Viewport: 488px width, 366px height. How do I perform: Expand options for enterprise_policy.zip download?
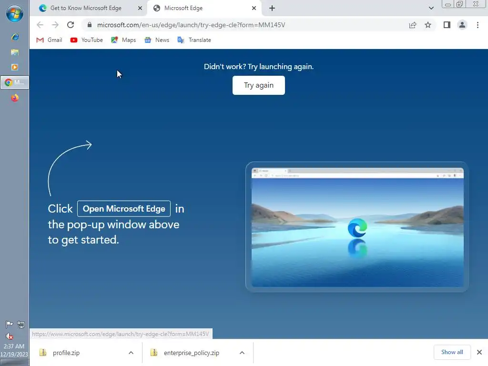[242, 353]
